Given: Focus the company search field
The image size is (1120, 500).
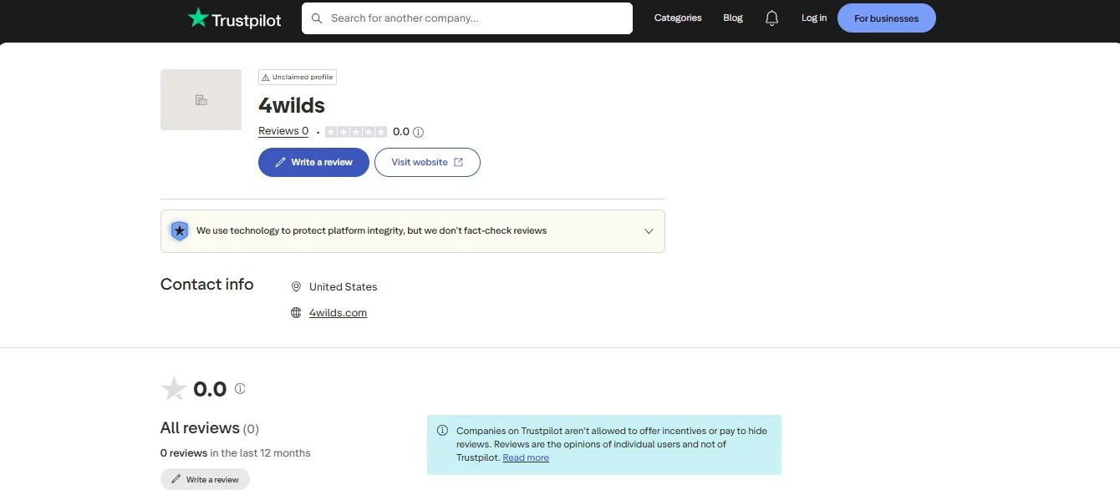Looking at the screenshot, I should click(x=467, y=18).
